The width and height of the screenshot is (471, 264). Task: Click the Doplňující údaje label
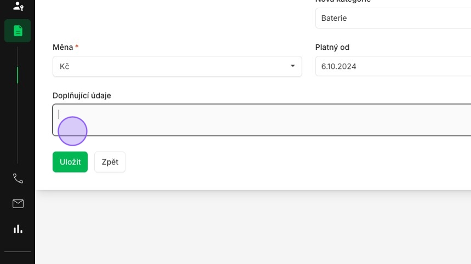click(x=82, y=95)
